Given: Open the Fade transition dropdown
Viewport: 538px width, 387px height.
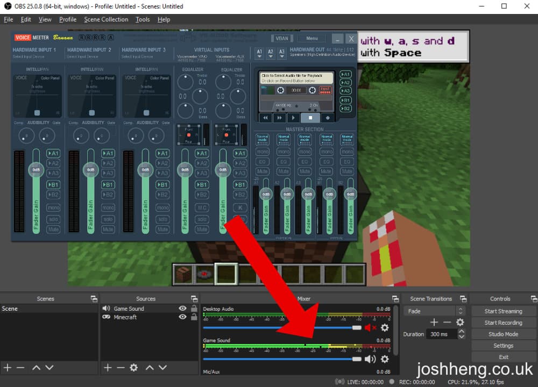Looking at the screenshot, I should pos(434,311).
